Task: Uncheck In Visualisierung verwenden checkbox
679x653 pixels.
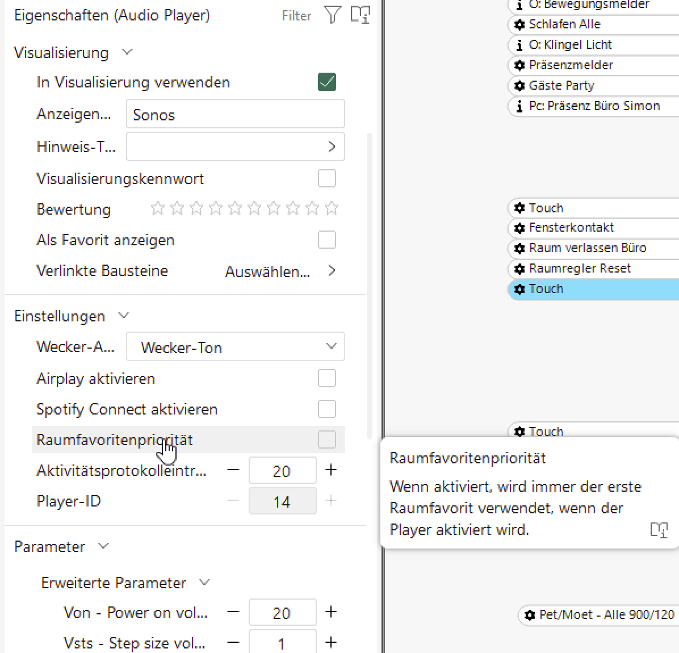Action: 327,82
